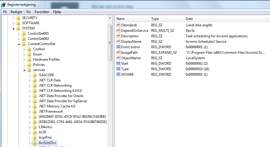Expand the .NET CLR Data key
Viewport: 270px width, 147px height.
coord(30,81)
